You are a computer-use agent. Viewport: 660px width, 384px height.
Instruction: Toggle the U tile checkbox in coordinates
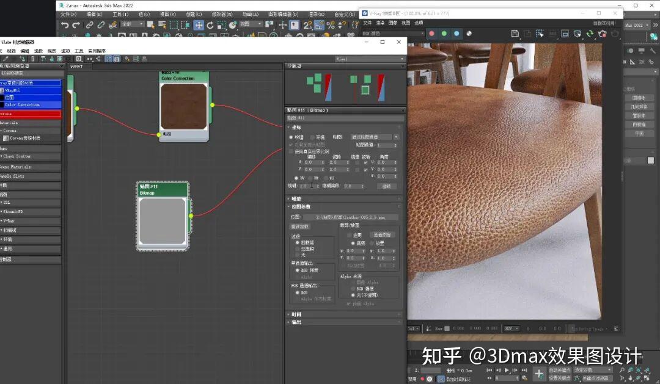(365, 162)
